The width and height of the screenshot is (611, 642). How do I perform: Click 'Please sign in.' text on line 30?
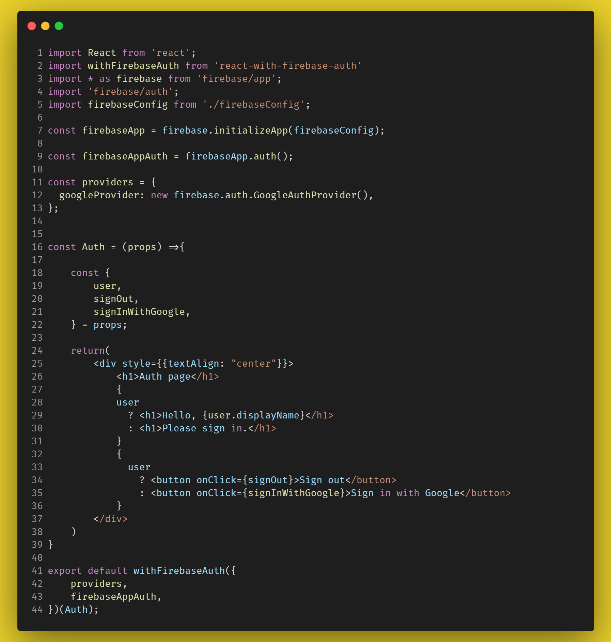pyautogui.click(x=205, y=428)
